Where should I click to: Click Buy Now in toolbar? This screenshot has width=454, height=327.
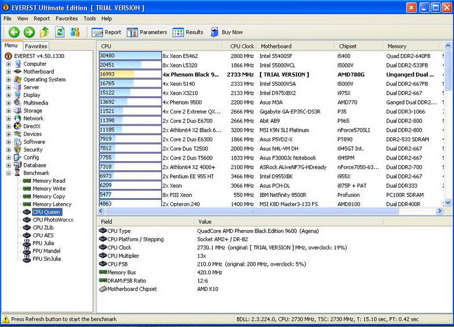[x=226, y=32]
